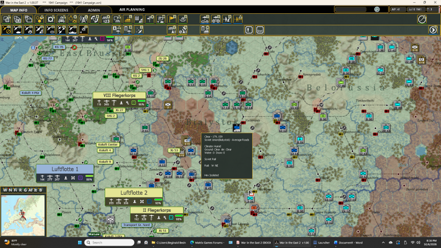
Task: Click the Windows taskbar Search box
Action: [x=109, y=242]
